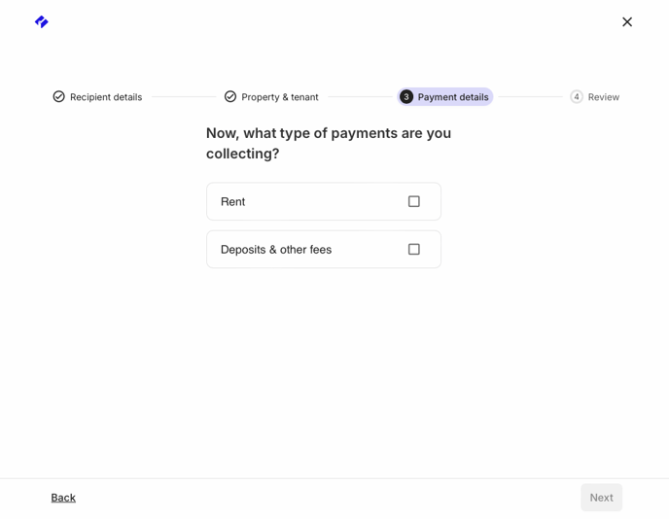669x519 pixels.
Task: Click connector line after Property & tenant
Action: pyautogui.click(x=360, y=97)
